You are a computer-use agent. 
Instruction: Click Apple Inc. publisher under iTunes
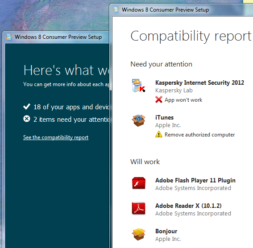(x=168, y=125)
